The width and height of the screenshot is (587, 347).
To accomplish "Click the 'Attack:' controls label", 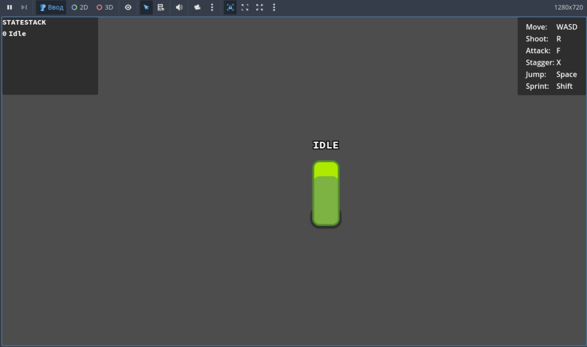I will [x=538, y=50].
